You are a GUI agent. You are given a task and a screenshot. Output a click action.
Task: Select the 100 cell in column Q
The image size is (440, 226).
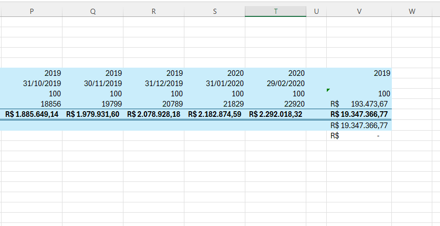(x=93, y=94)
